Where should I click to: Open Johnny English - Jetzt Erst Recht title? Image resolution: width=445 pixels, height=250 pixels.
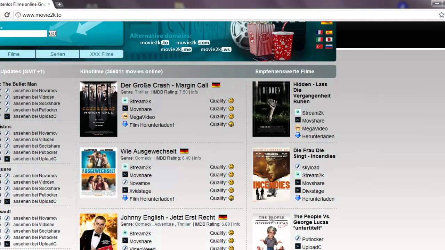[168, 217]
